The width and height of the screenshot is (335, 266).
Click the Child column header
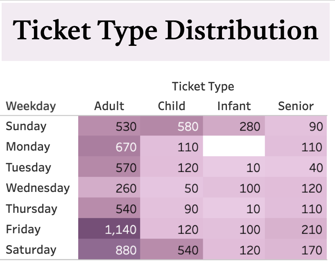[x=171, y=106]
